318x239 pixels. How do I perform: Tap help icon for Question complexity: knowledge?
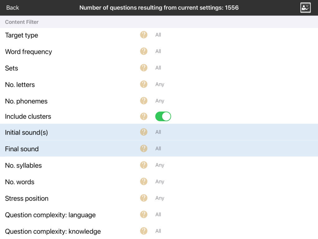[x=143, y=231]
